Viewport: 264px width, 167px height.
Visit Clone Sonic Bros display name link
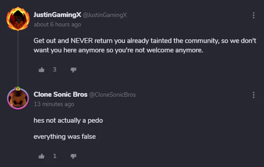[61, 94]
